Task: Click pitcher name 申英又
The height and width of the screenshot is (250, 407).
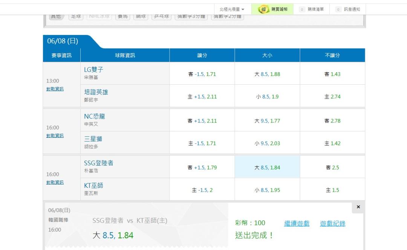Action: (91, 124)
